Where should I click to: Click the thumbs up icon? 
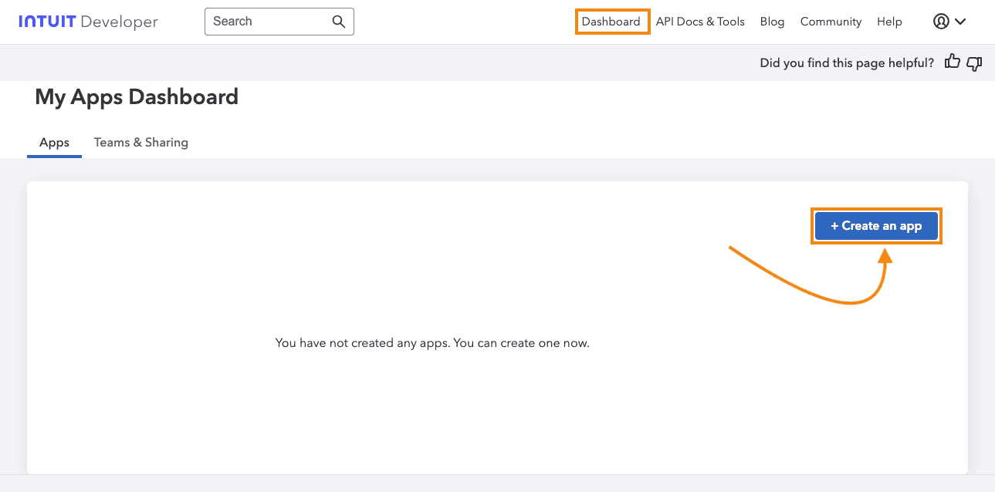click(953, 62)
